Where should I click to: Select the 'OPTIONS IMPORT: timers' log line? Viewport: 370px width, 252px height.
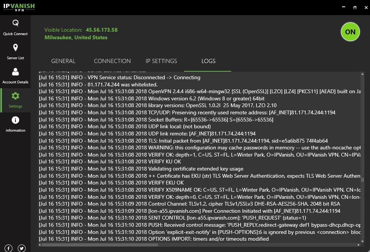(154, 239)
